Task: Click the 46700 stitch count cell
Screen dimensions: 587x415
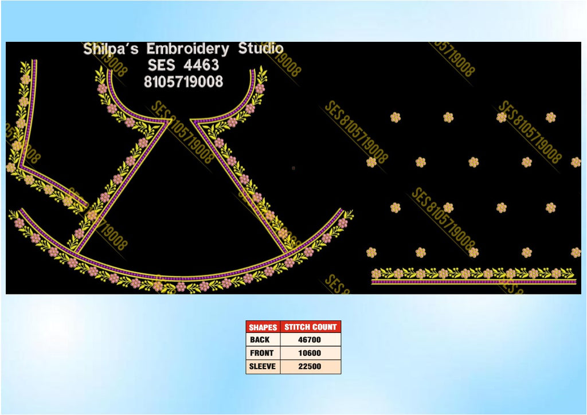Action: 310,340
